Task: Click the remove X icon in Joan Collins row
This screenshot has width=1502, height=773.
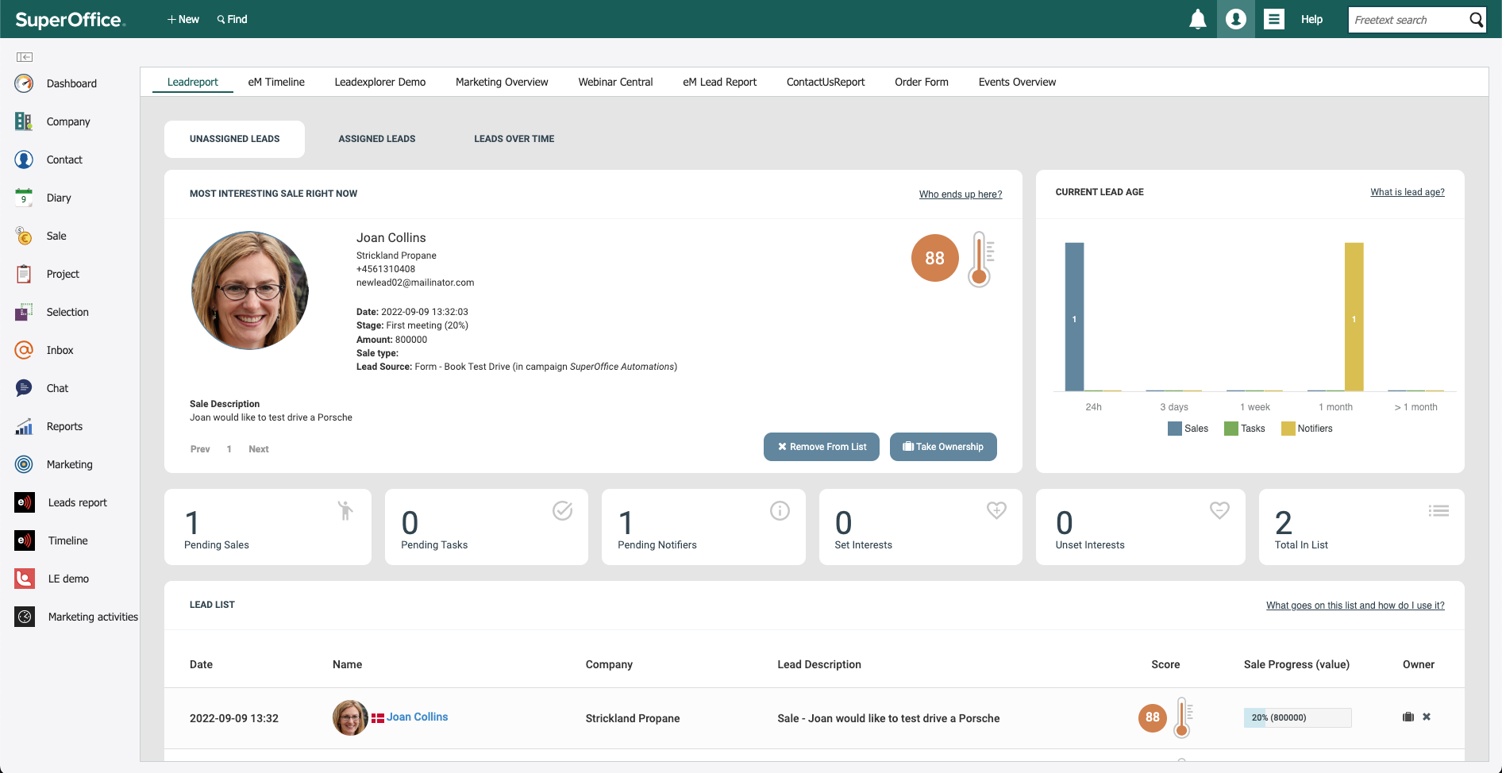Action: tap(1427, 717)
